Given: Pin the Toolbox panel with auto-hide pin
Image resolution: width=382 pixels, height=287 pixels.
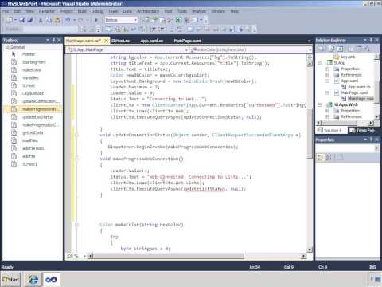Looking at the screenshot, I should click(x=53, y=40).
